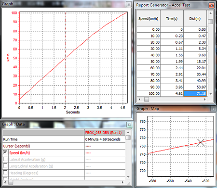Select the highlighted 71.18 distance cell
The image size is (217, 188).
[195, 93]
